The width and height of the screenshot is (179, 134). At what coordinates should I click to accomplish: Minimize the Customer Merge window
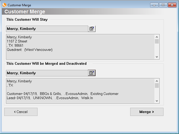coord(154,5)
